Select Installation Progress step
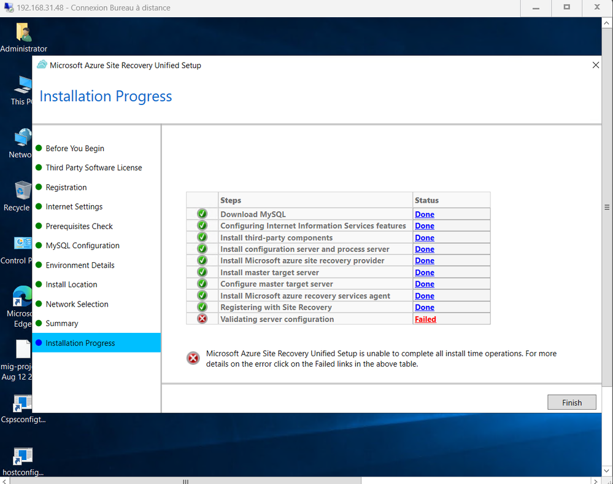 [x=96, y=343]
